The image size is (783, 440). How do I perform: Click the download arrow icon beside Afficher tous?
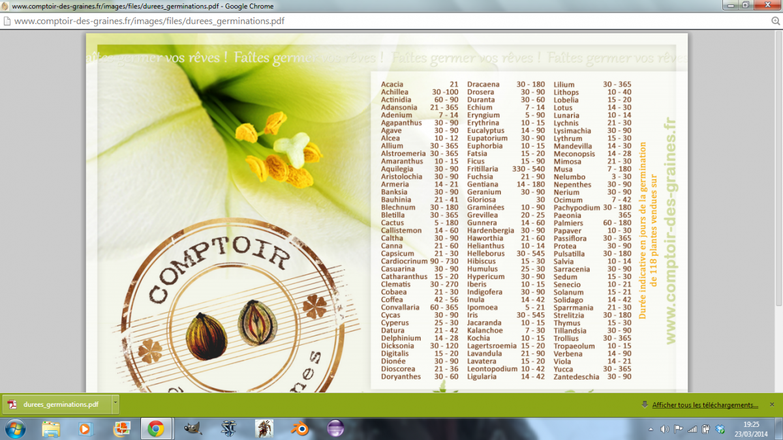[645, 404]
